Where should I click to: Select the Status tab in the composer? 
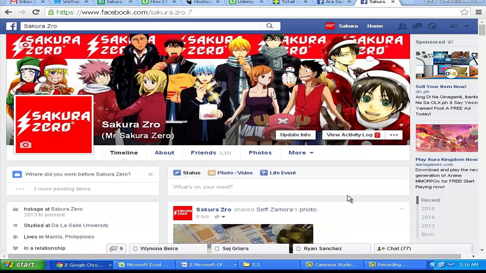[x=187, y=173]
